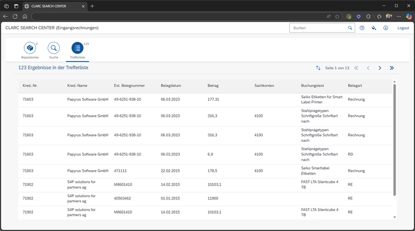Click the Betrag column header

point(213,85)
